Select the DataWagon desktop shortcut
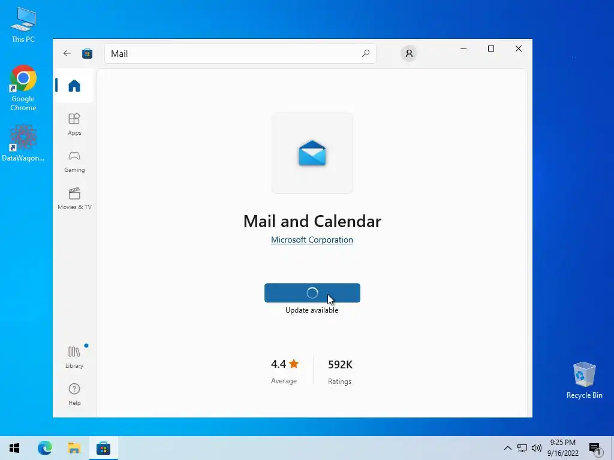Viewport: 614px width, 460px height. click(x=23, y=143)
